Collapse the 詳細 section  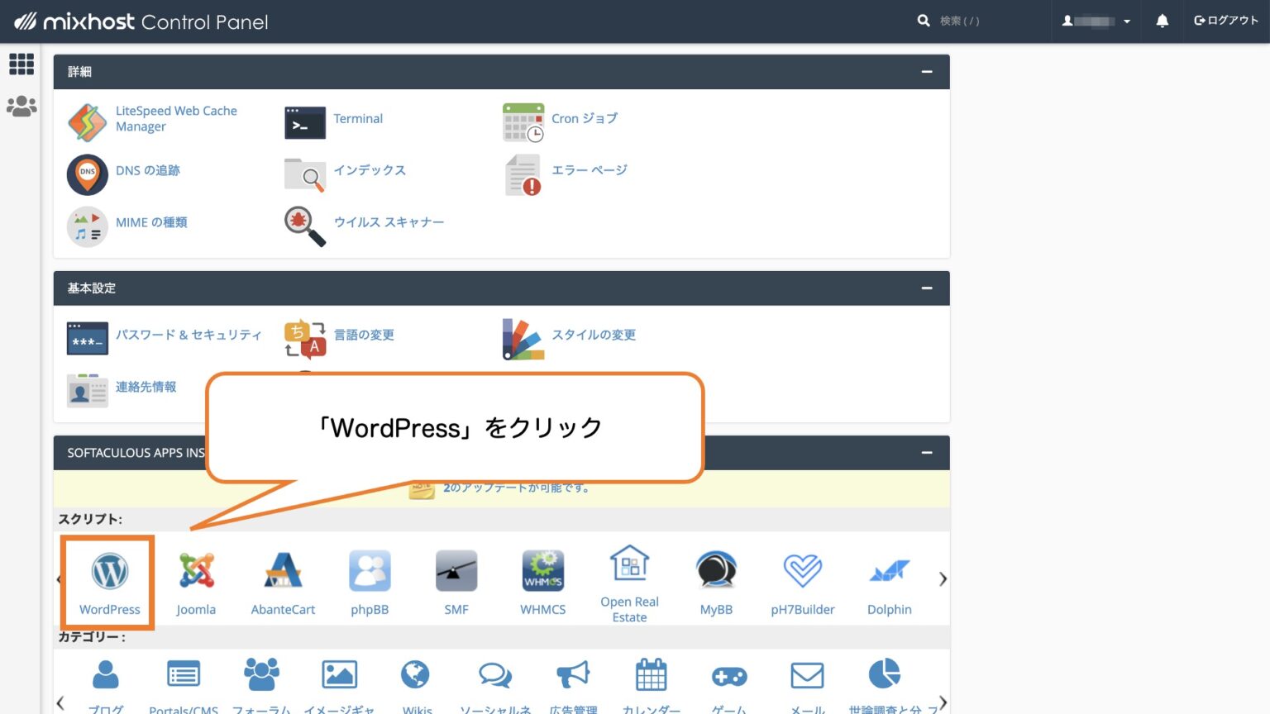[x=926, y=71]
